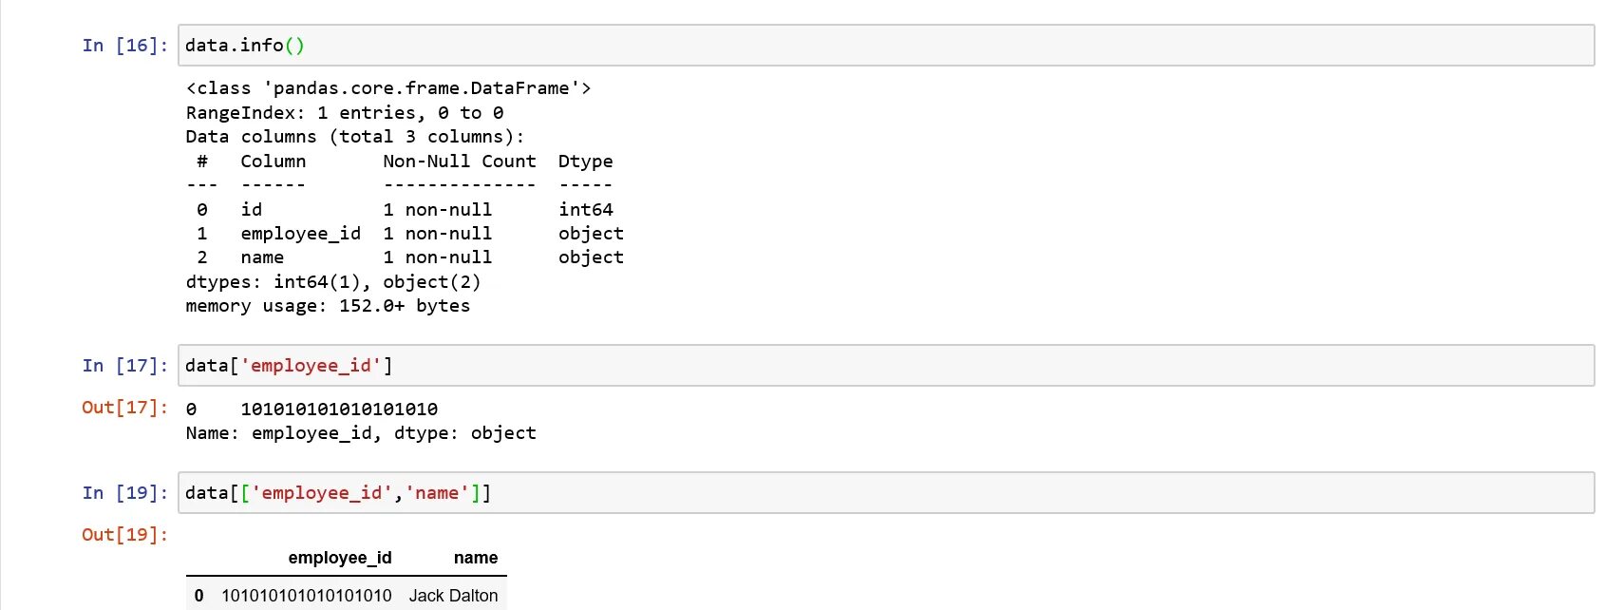Select the In [17] cell prompt
The image size is (1624, 610).
pos(124,366)
